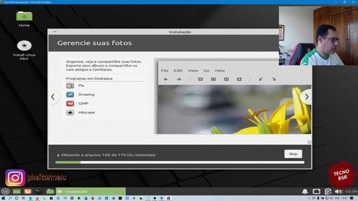Open Files manager from Mint panel
The width and height of the screenshot is (358, 201).
[x=50, y=192]
